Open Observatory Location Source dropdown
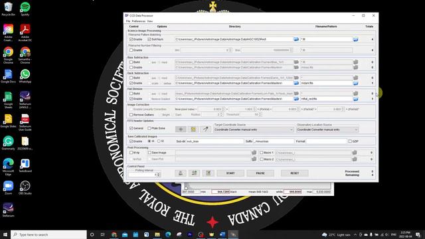Screen dimensions: 425x239 [327, 130]
